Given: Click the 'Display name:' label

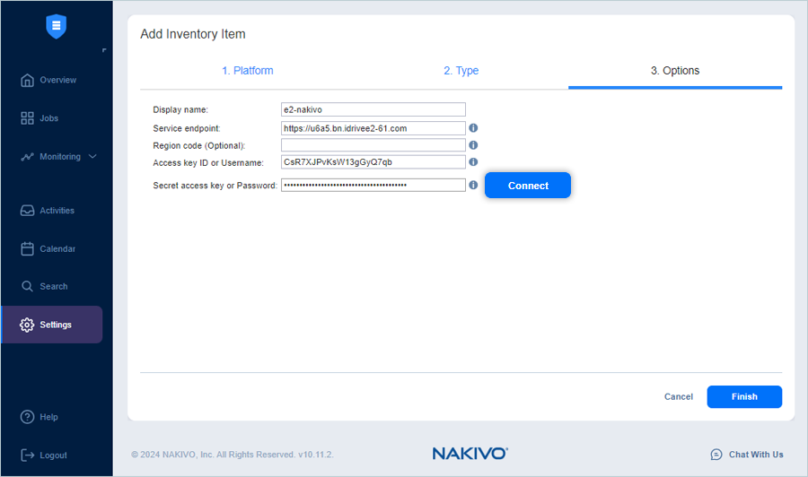Looking at the screenshot, I should coord(180,109).
